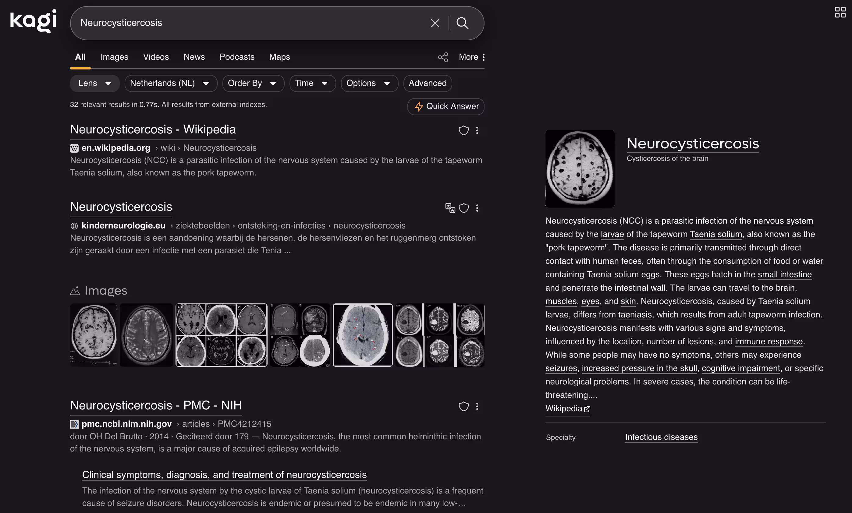The image size is (852, 513).
Task: Follow the no symptoms link
Action: coord(685,355)
